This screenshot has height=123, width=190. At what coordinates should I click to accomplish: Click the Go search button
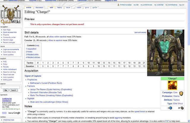tap(6, 90)
